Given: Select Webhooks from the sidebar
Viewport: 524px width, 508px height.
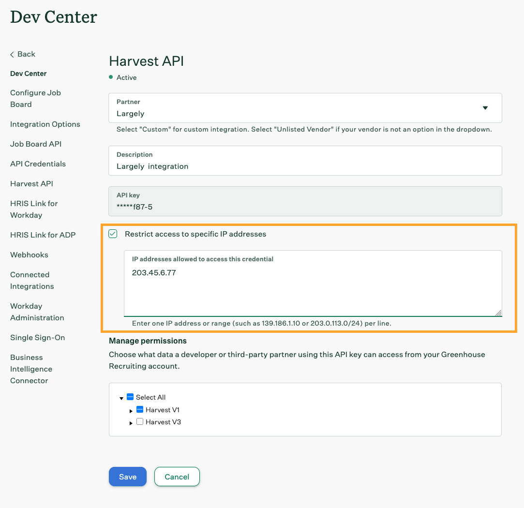Looking at the screenshot, I should point(29,255).
